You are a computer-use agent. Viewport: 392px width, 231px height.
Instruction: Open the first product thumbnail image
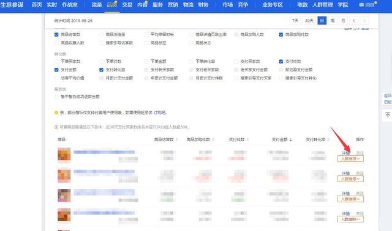click(64, 155)
